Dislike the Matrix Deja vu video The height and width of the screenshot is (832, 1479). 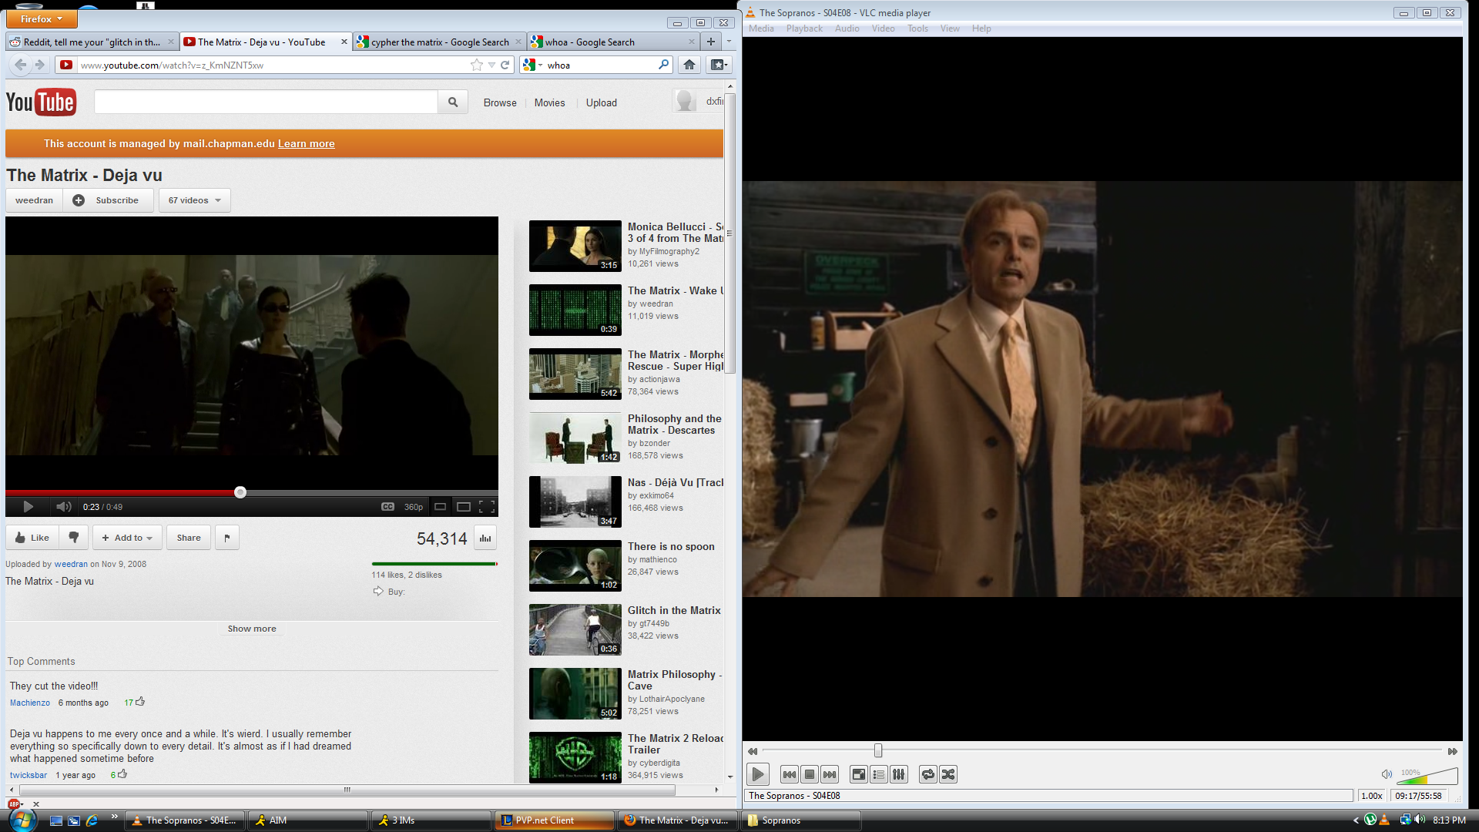(x=73, y=538)
